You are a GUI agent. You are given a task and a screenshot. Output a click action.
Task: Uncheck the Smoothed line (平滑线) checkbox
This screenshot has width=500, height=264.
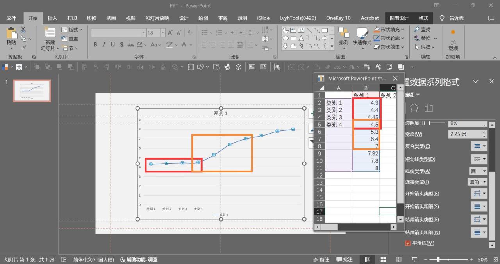pyautogui.click(x=408, y=243)
